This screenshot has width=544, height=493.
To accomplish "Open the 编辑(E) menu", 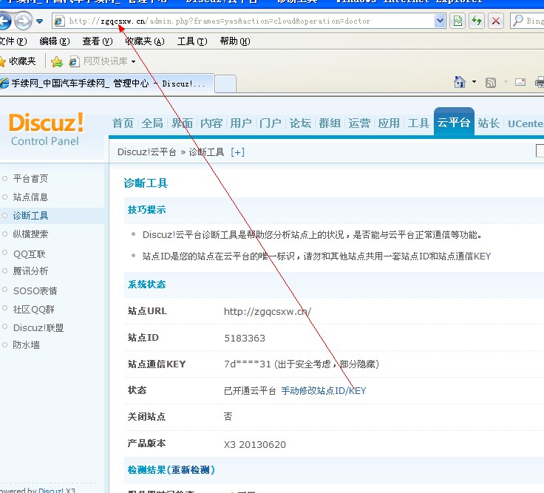I will coord(55,41).
